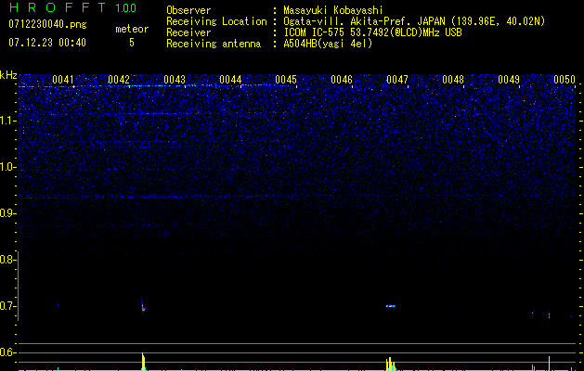Click time marker 0042
Viewport: 584px width, 371px height.
pos(119,80)
